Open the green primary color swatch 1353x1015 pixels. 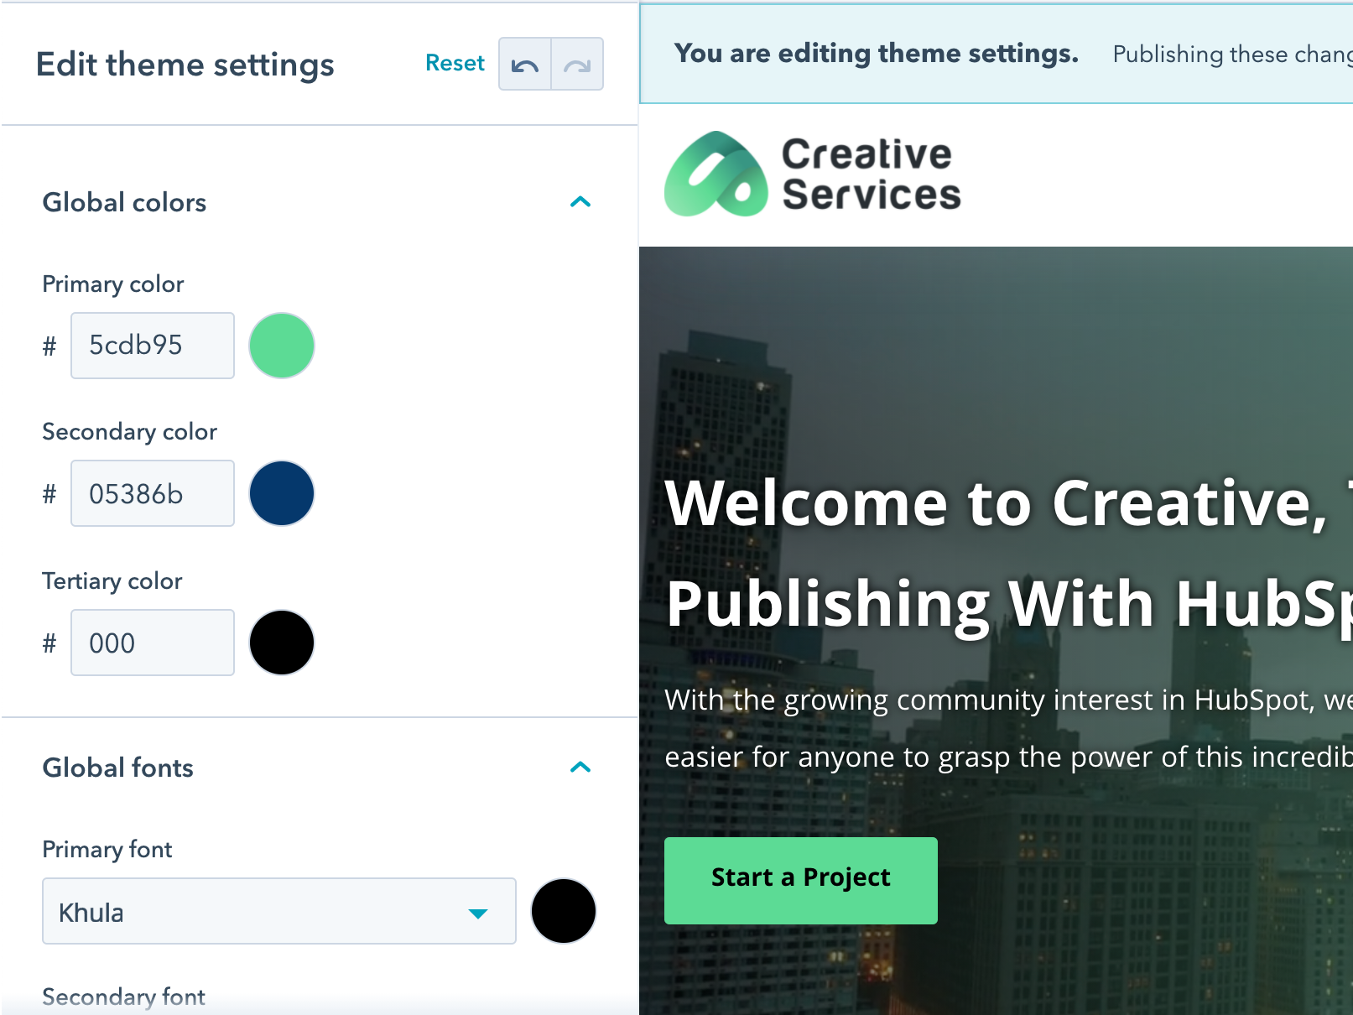[x=282, y=346]
